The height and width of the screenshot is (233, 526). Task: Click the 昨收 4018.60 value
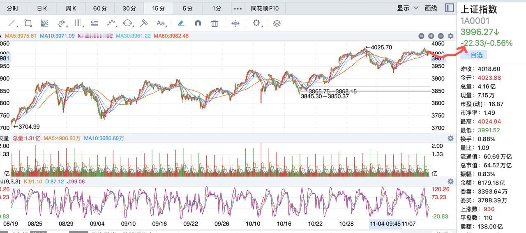coord(489,69)
